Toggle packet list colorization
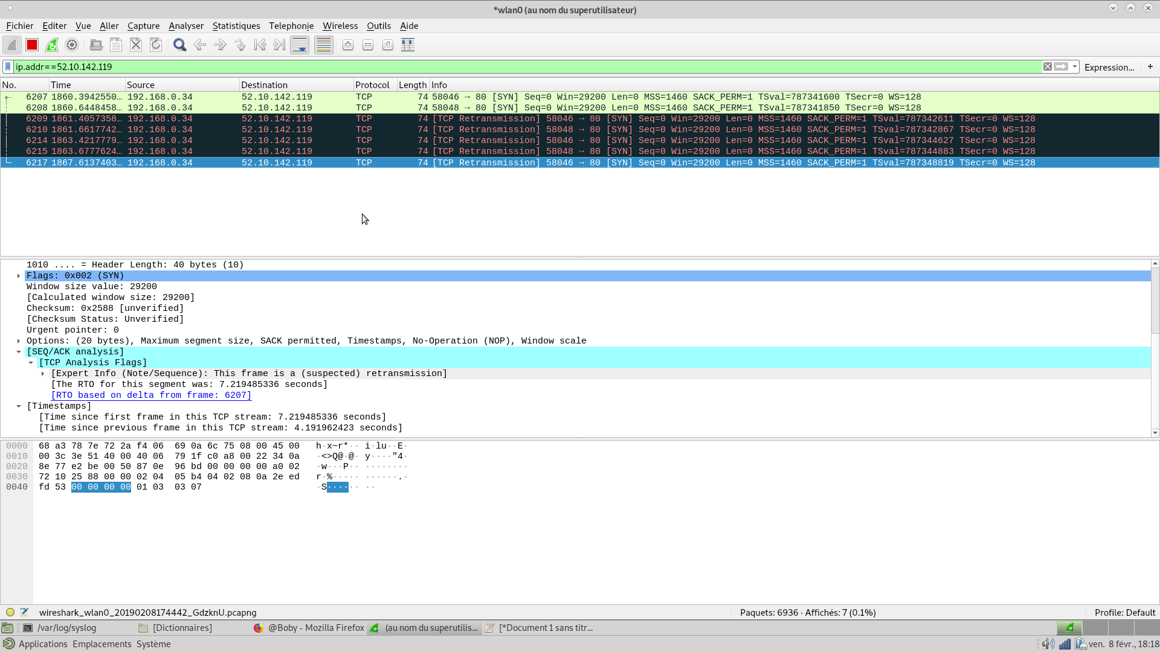Image resolution: width=1160 pixels, height=652 pixels. pyautogui.click(x=324, y=45)
